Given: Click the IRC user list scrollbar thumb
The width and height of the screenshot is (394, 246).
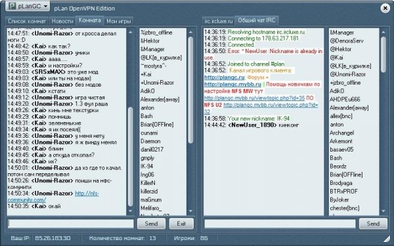Looking at the screenshot, I should [383, 54].
